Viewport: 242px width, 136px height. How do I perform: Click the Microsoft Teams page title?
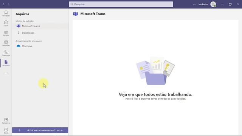coord(93,14)
